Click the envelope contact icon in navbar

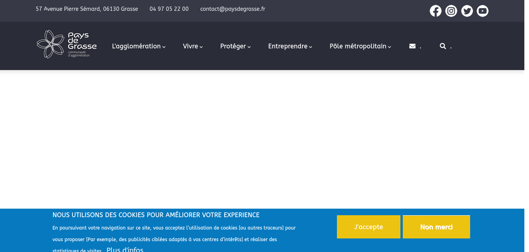[412, 46]
